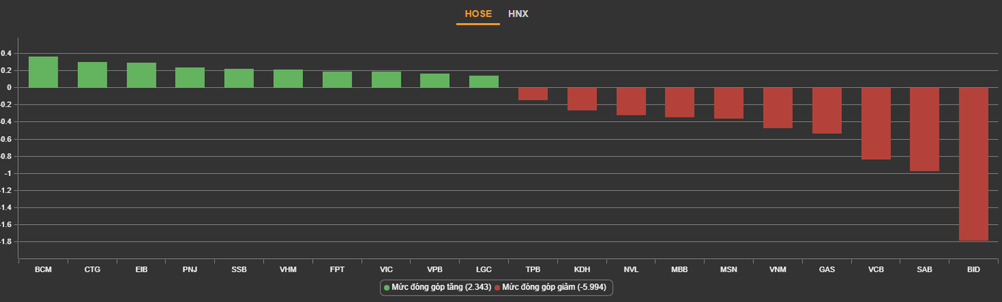
Task: Click the red legend dot
Action: click(x=497, y=288)
